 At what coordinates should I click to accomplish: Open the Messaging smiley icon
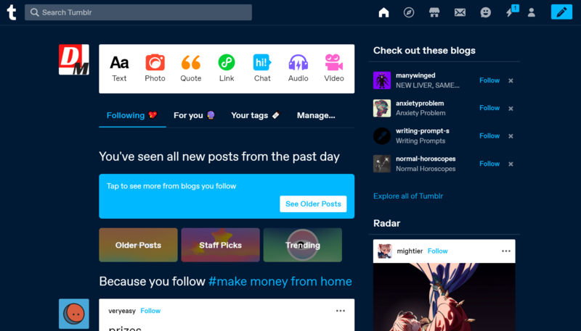[485, 12]
